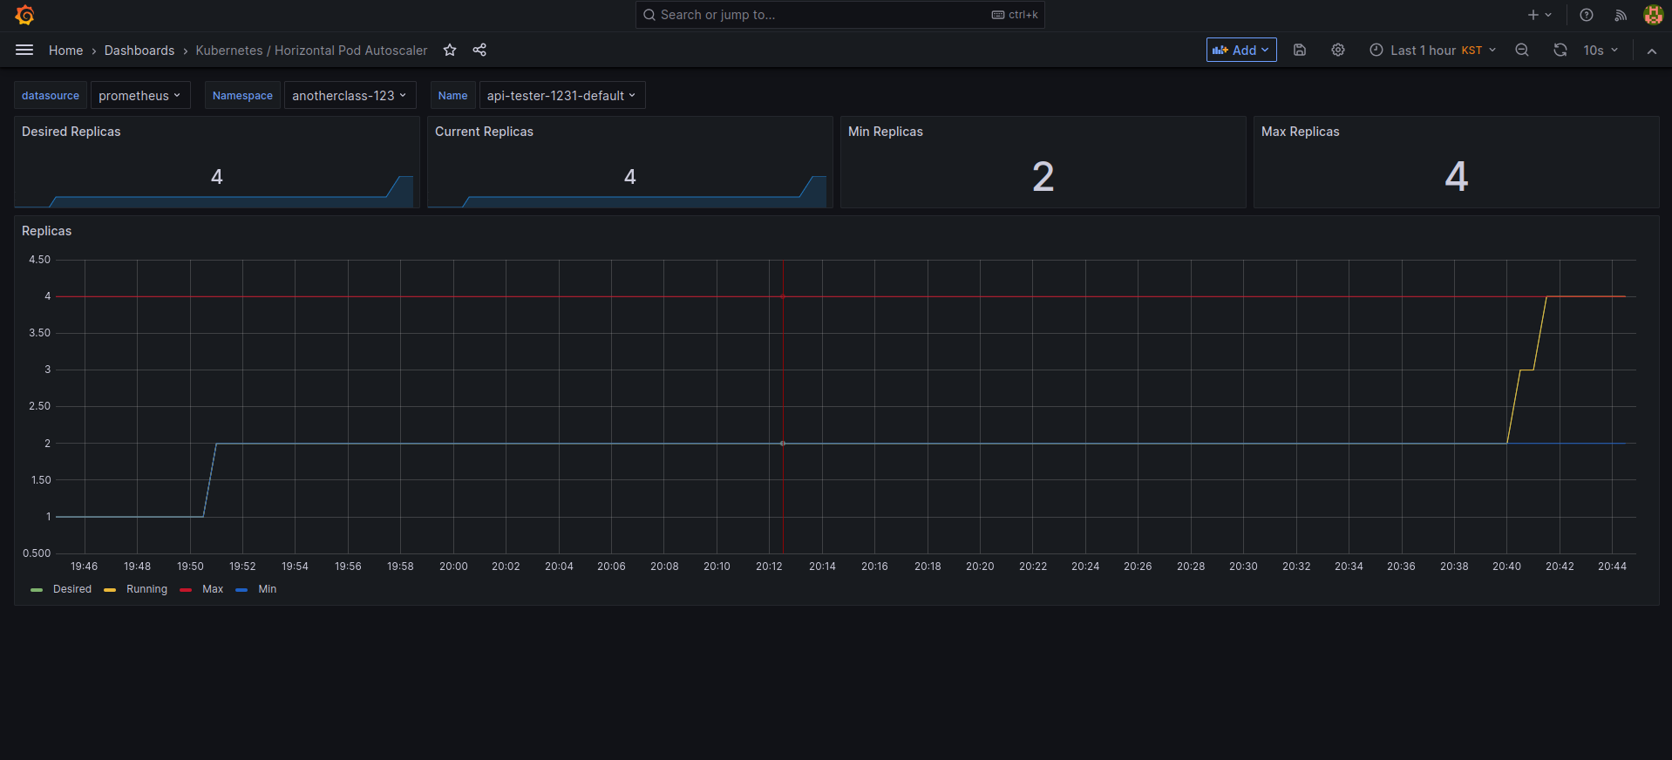Click the red Max legend color swatch
The image size is (1672, 760).
(x=186, y=590)
